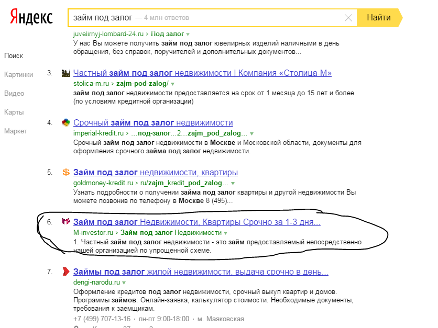Click the Под залог breadcrumb of juvelirnyj-lombard
The height and width of the screenshot is (328, 438).
167,34
